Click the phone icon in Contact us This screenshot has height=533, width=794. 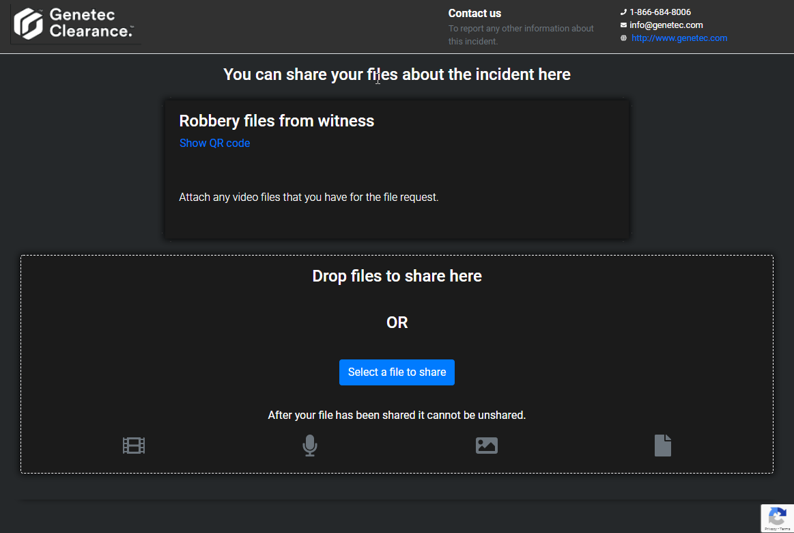click(623, 12)
